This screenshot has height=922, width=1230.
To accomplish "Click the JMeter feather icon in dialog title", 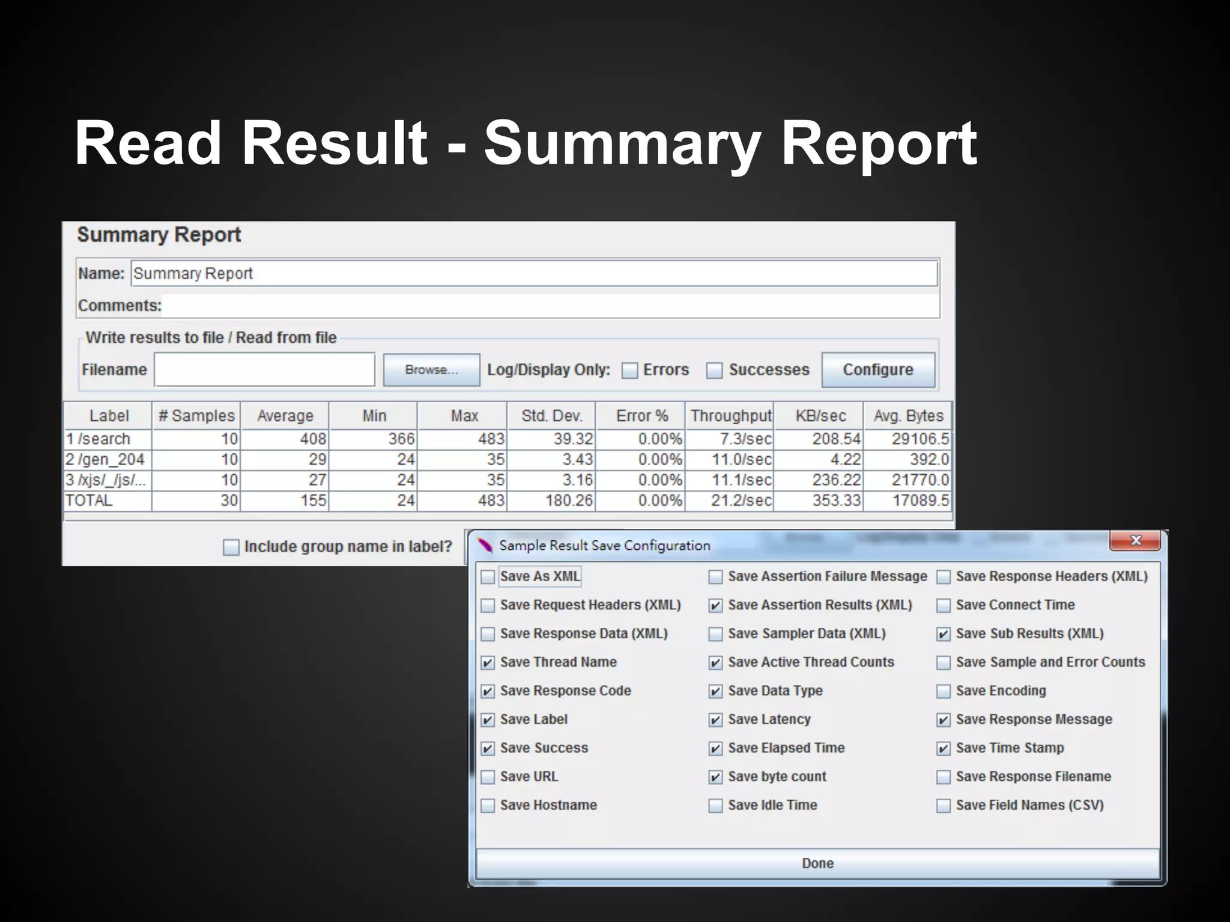I will [485, 546].
